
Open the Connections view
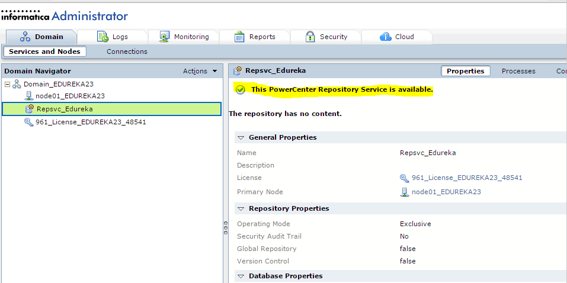(127, 52)
